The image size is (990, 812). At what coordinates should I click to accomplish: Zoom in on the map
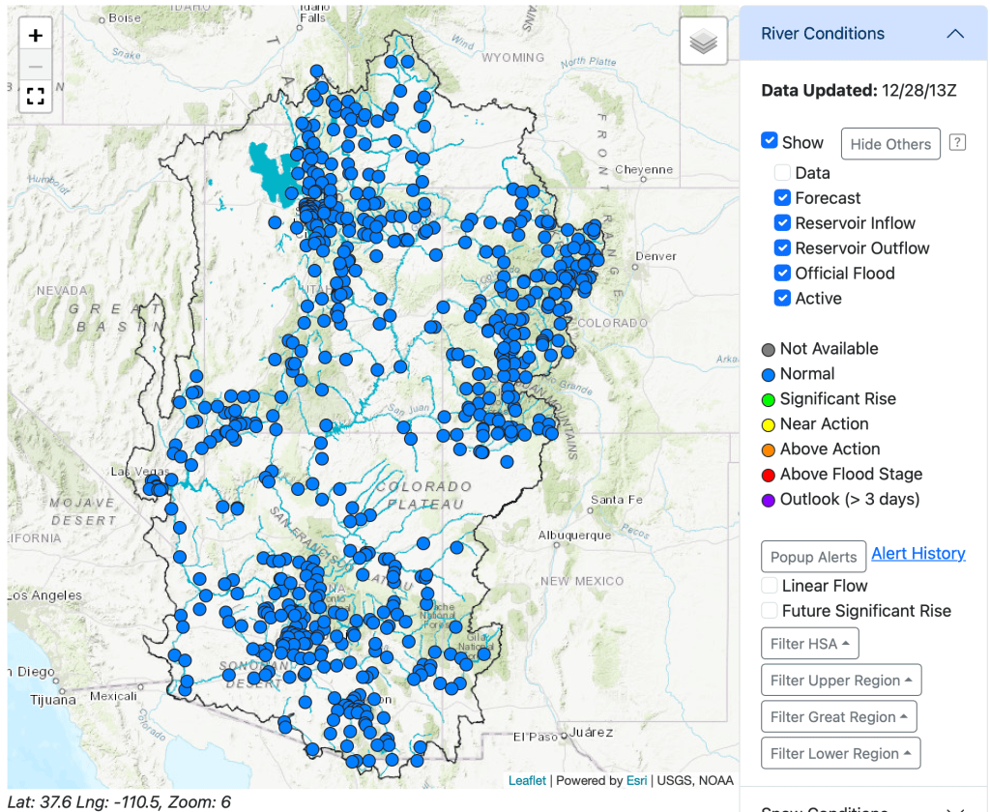click(36, 36)
